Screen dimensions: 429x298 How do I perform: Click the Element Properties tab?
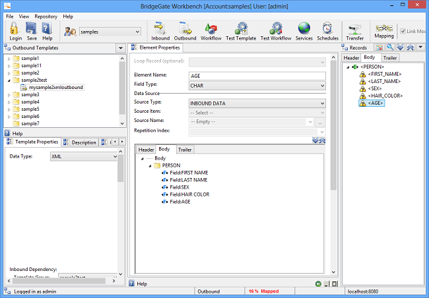[156, 47]
